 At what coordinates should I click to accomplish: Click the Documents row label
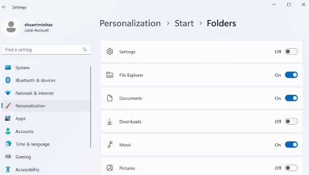(x=130, y=98)
